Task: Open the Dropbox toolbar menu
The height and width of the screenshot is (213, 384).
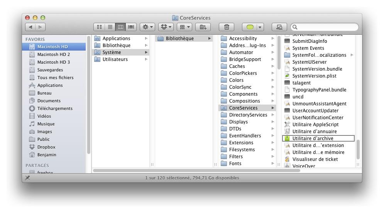Action: [166, 27]
